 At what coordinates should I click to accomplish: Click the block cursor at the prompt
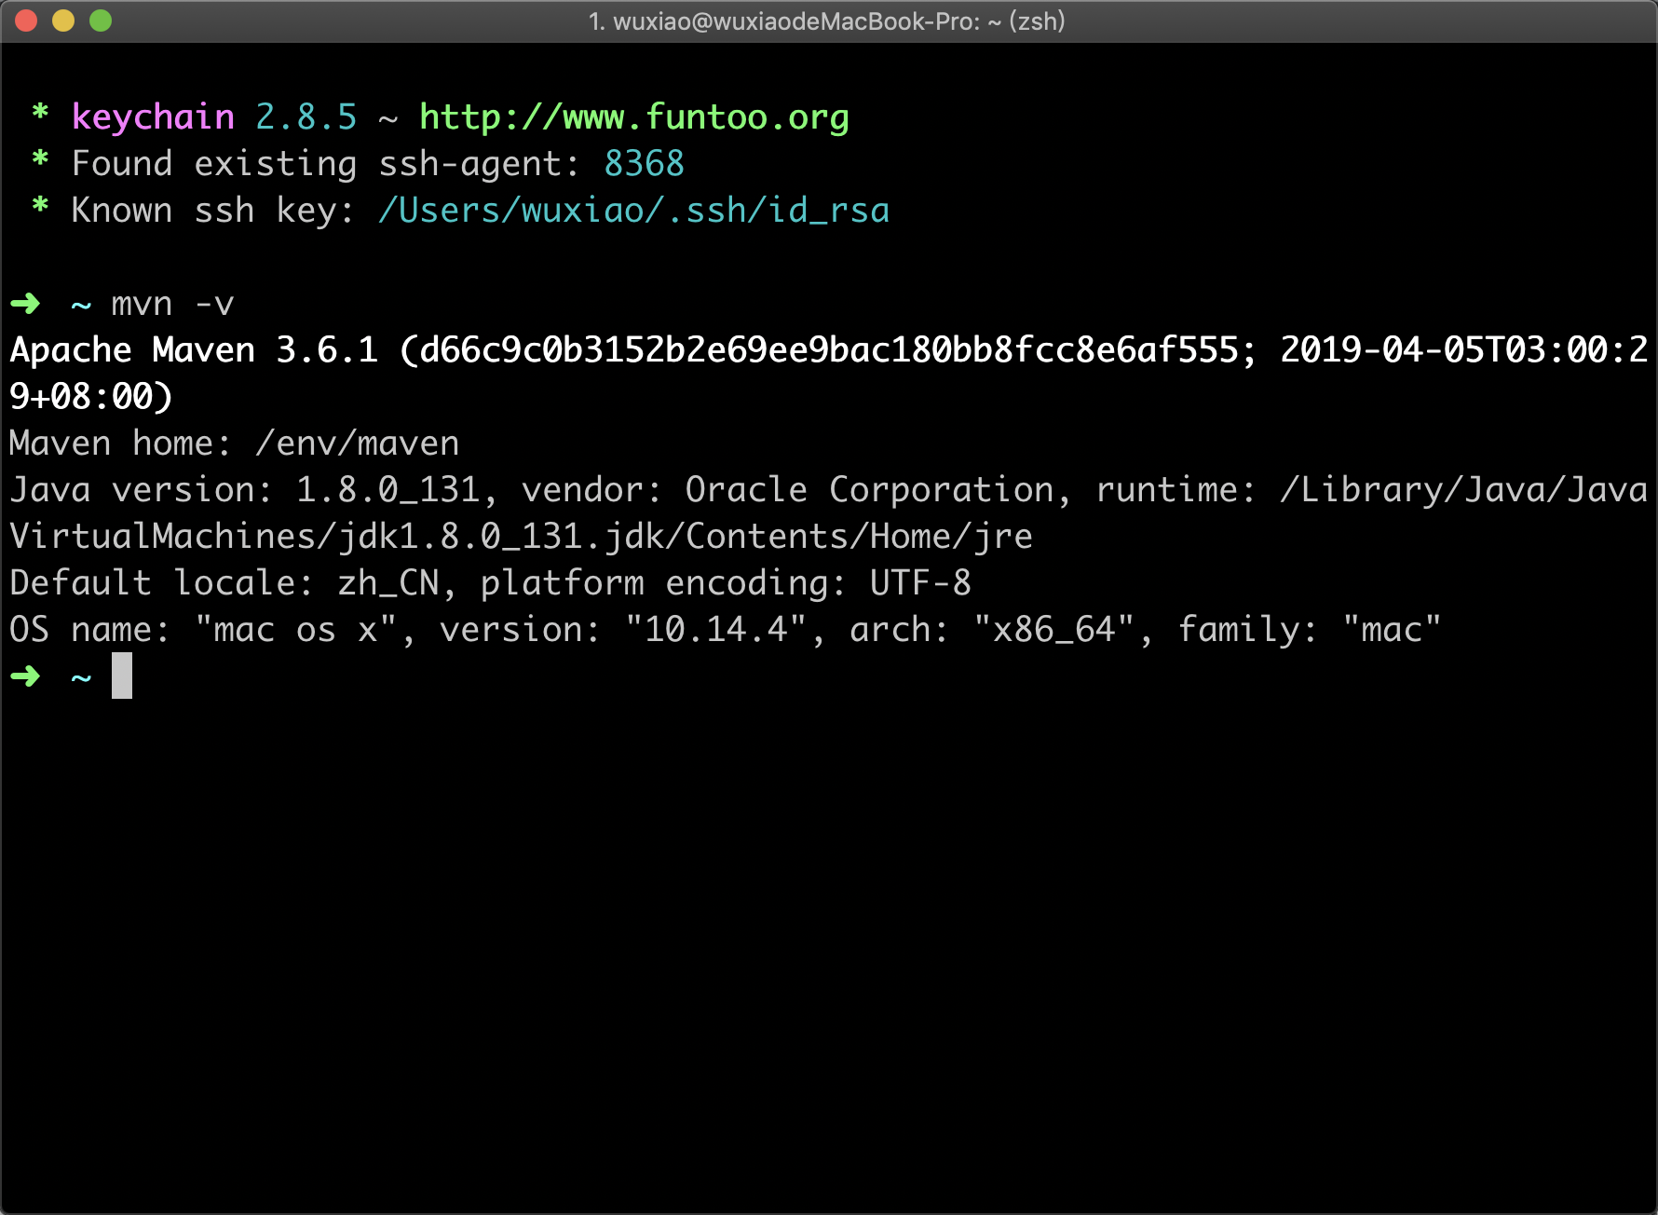click(122, 676)
